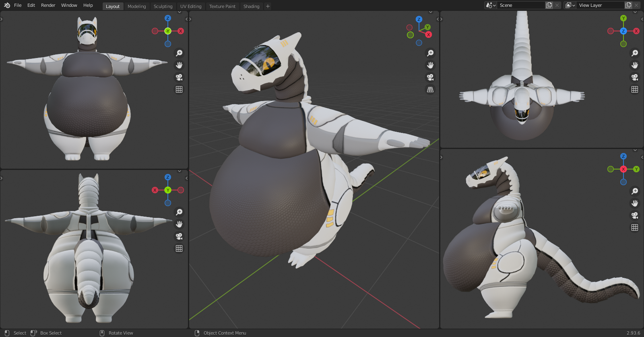The image size is (644, 337).
Task: Toggle orthographic grid in top-view viewport
Action: click(635, 89)
